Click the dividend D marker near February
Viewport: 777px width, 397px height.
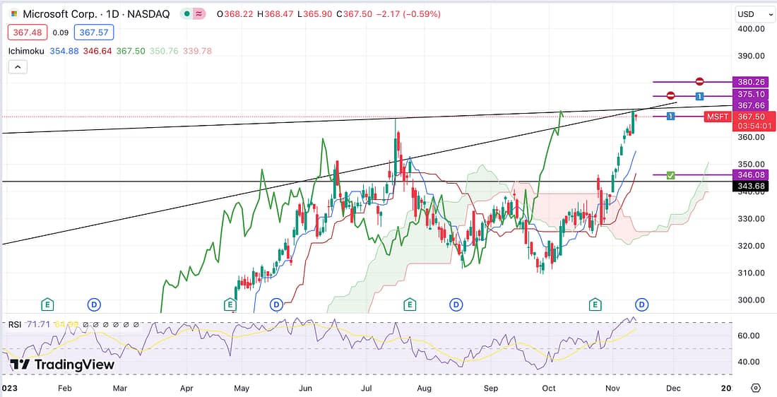point(94,304)
